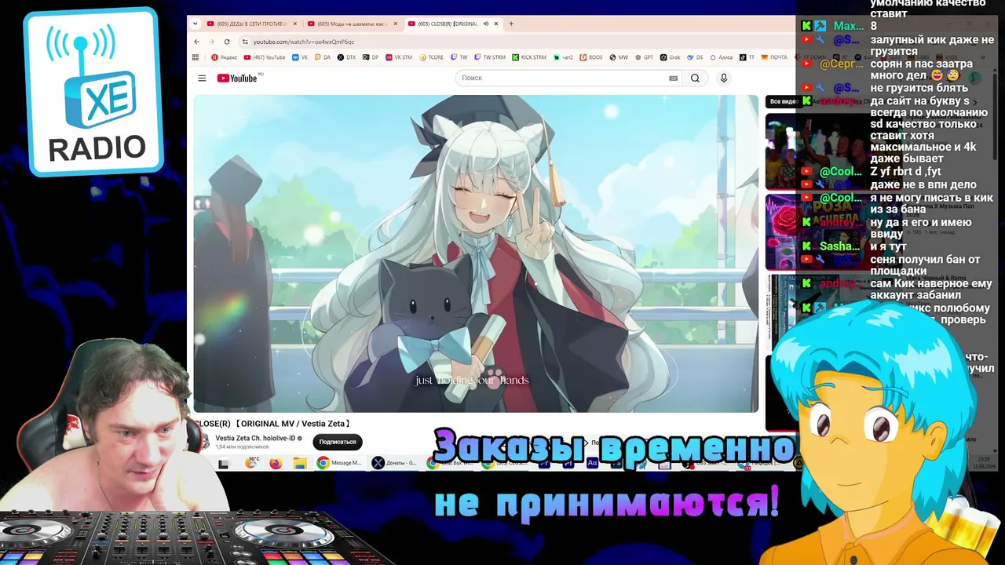Open the Grok bookmark

pyautogui.click(x=670, y=57)
